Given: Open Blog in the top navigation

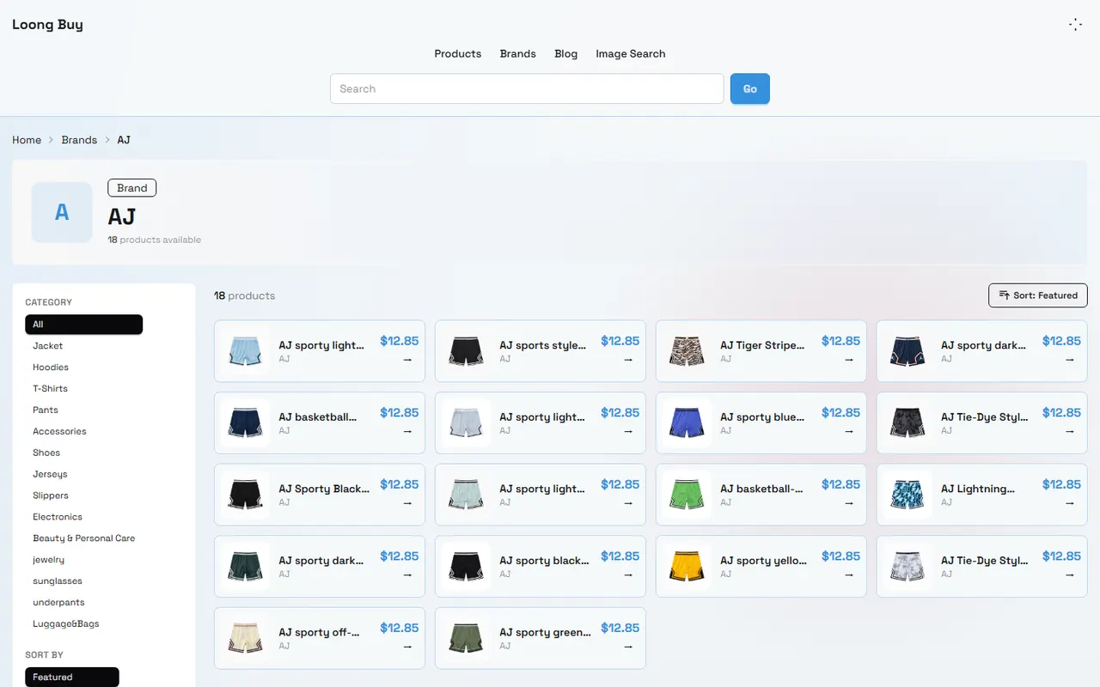Looking at the screenshot, I should 566,53.
